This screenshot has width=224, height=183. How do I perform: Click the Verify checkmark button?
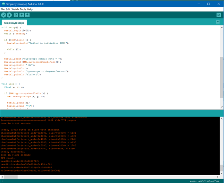[x=4, y=15]
